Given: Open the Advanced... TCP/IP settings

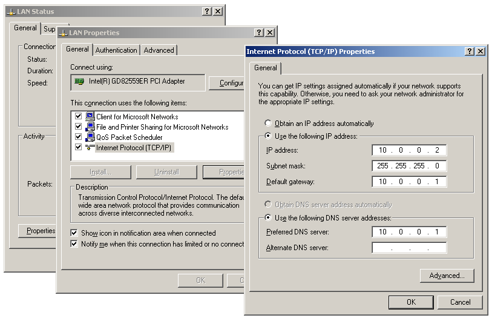Looking at the screenshot, I should 447,276.
